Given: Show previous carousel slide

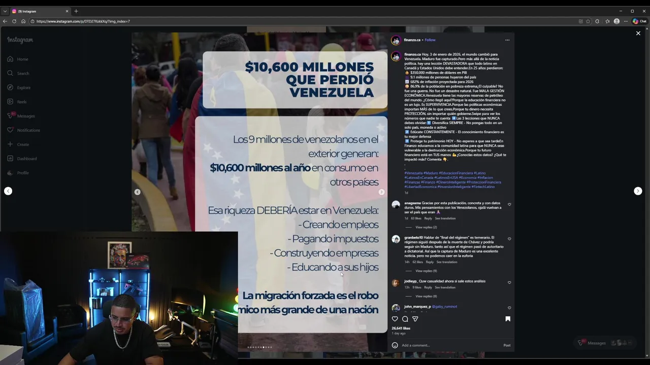Looking at the screenshot, I should [x=137, y=192].
